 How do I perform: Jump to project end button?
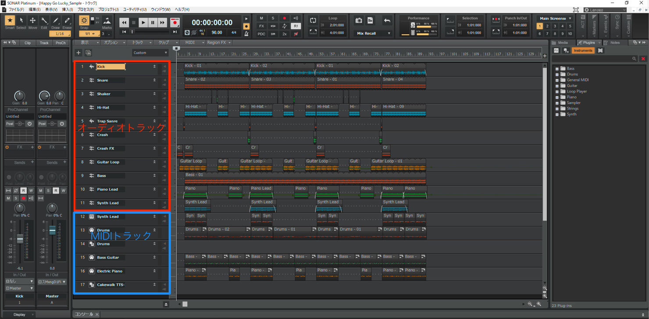[175, 32]
